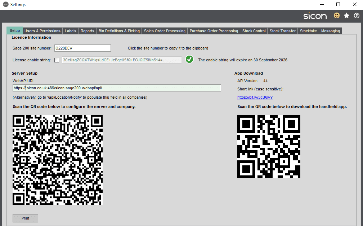The image size is (363, 226).
Task: Open help via the question mark icon
Action: (357, 16)
